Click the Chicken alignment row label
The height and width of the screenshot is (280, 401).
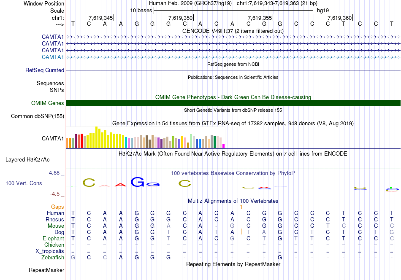pyautogui.click(x=54, y=245)
